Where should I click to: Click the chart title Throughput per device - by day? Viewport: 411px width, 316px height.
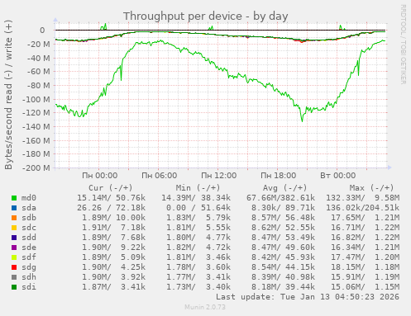205,17
